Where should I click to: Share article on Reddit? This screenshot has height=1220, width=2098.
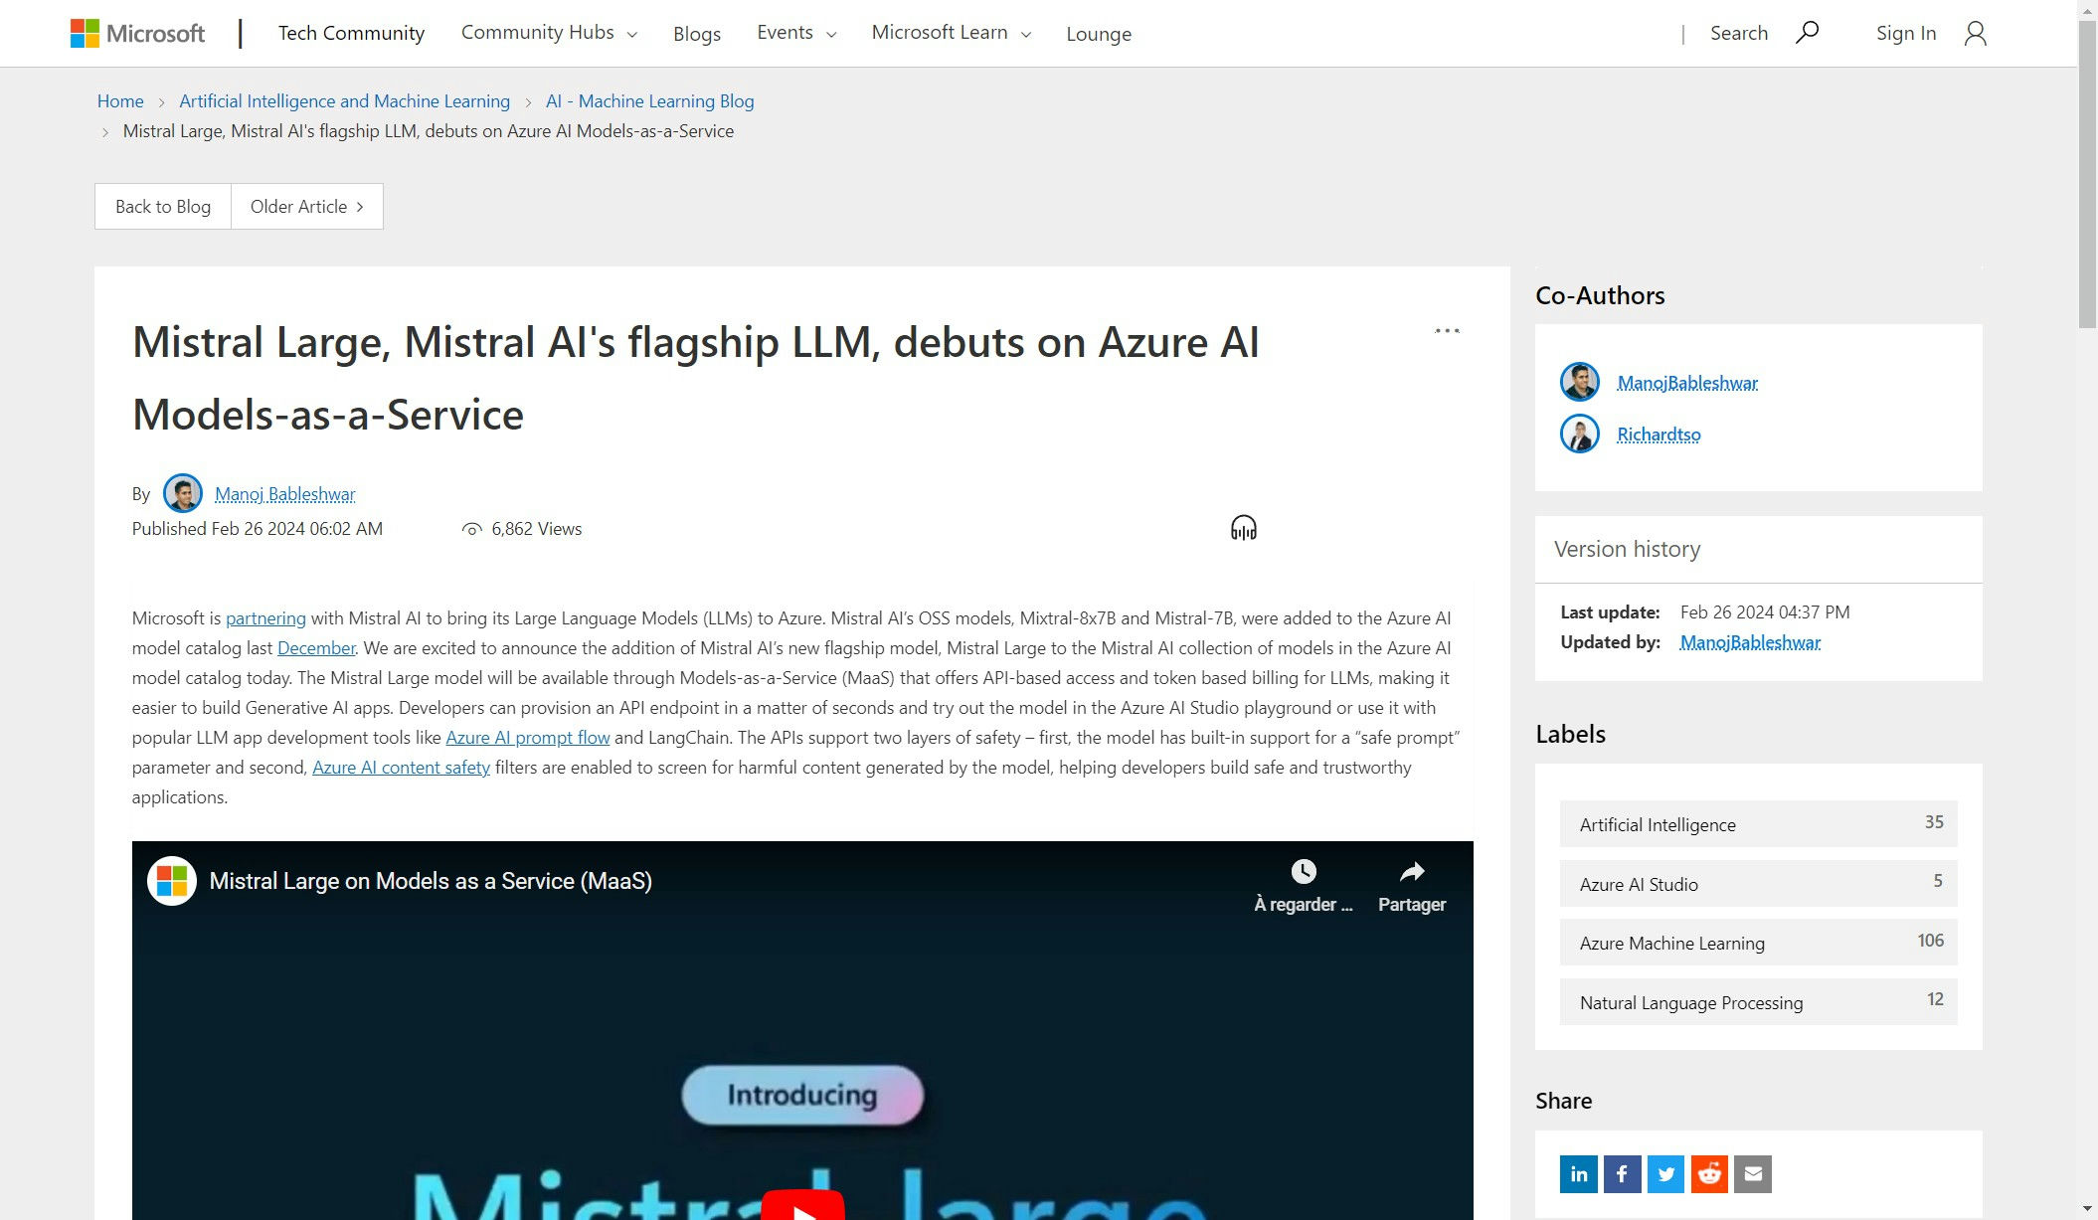(1709, 1174)
